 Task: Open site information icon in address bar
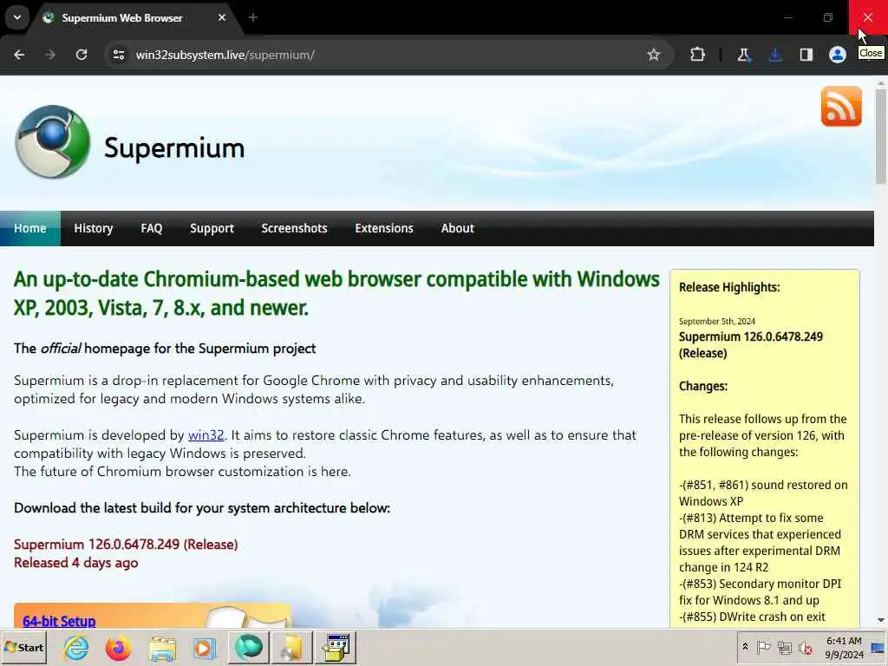(x=118, y=55)
